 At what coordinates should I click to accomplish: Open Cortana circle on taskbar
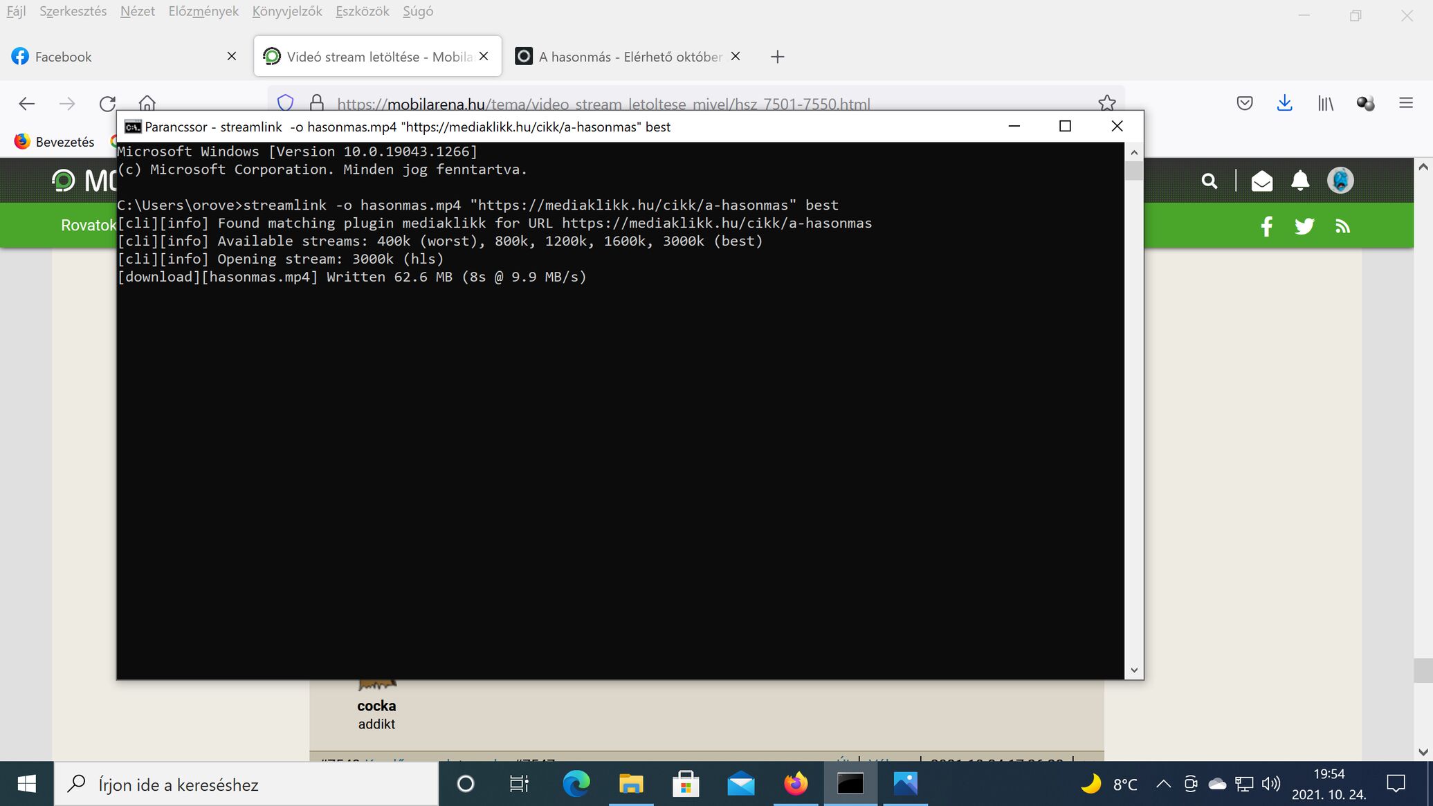pos(466,784)
